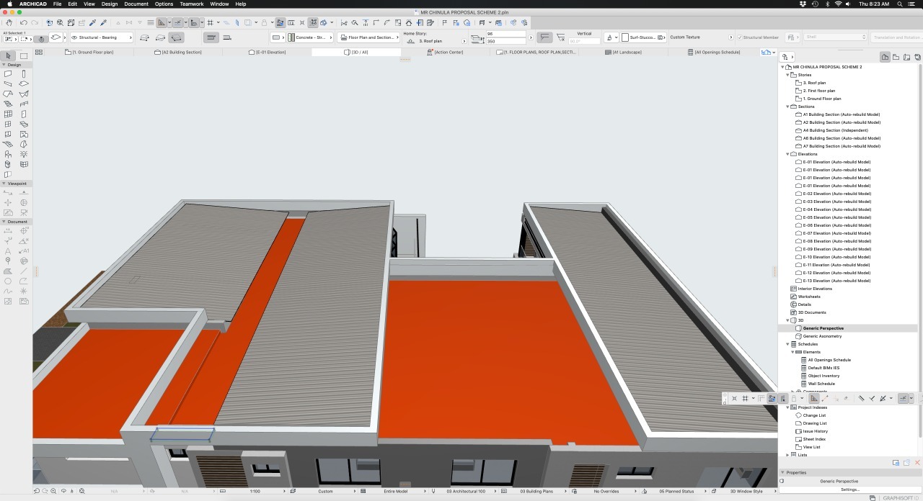Collapse the Design toolbox section
This screenshot has height=501, width=923.
4,65
